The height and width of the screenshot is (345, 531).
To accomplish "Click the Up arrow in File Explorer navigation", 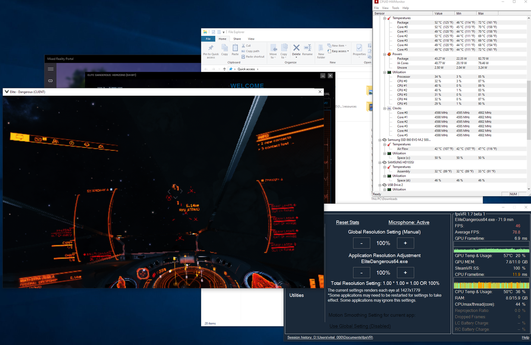I will click(224, 69).
